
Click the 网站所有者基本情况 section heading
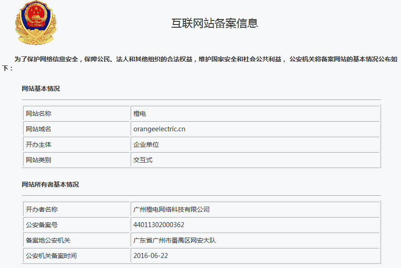(x=50, y=184)
